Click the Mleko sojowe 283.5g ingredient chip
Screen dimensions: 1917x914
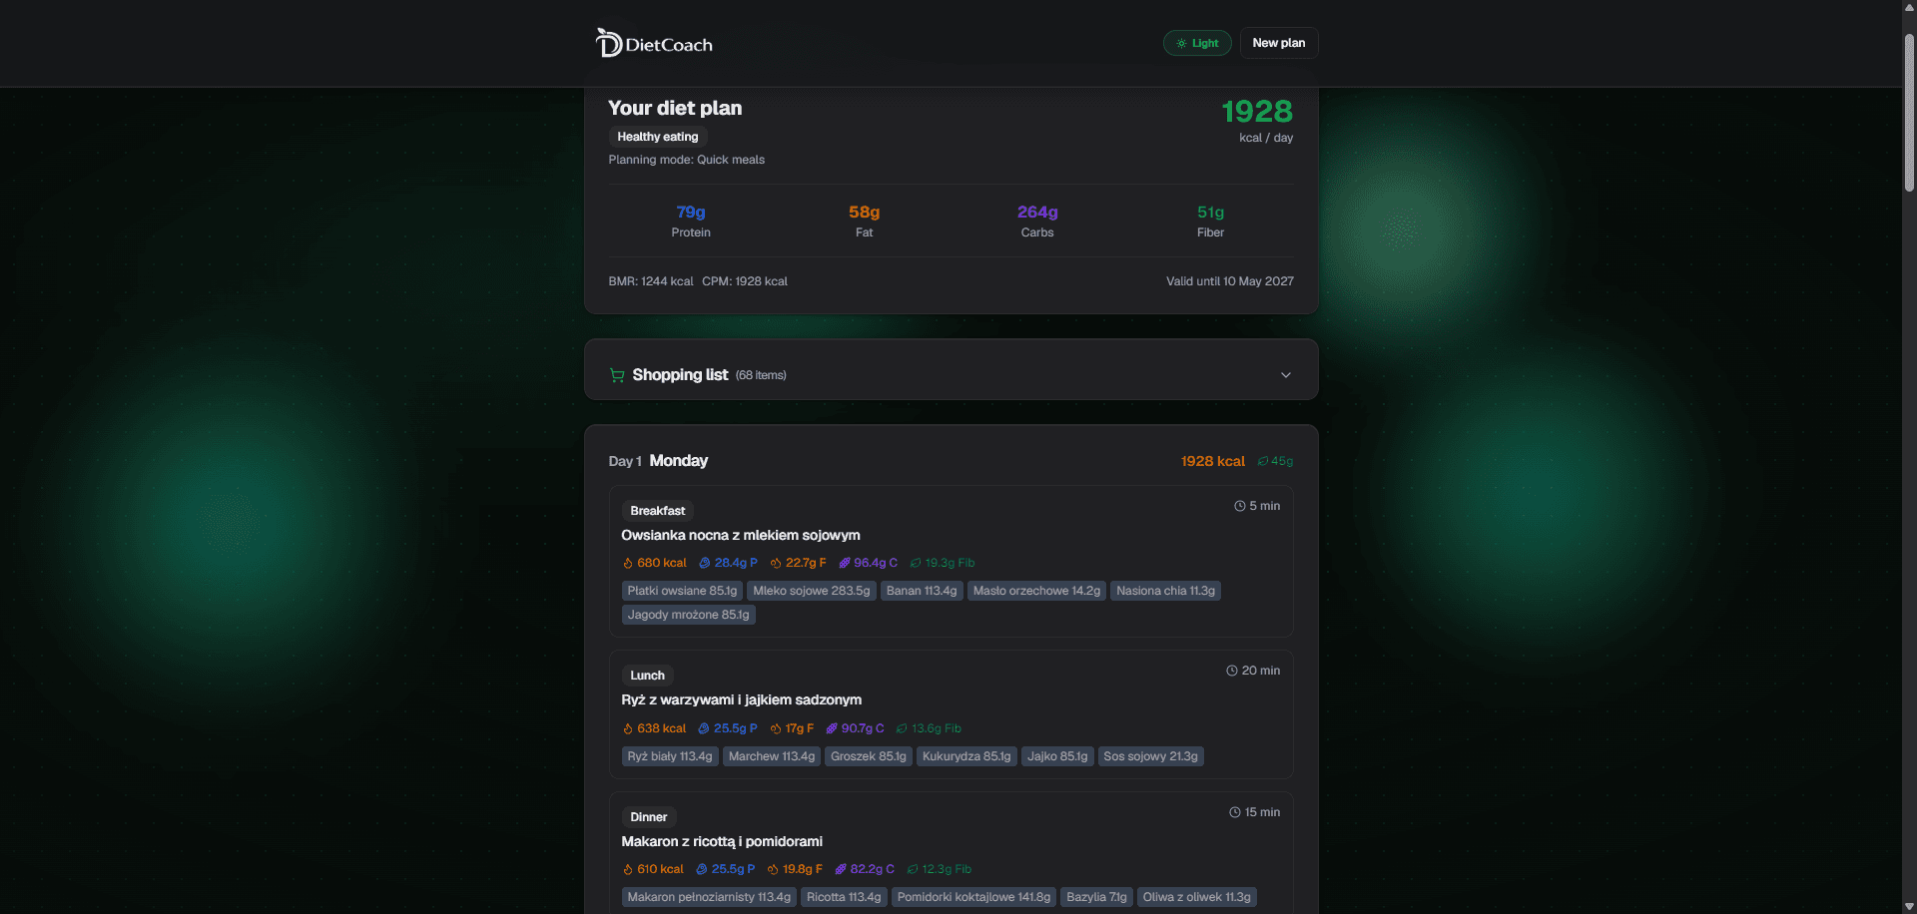click(x=812, y=591)
